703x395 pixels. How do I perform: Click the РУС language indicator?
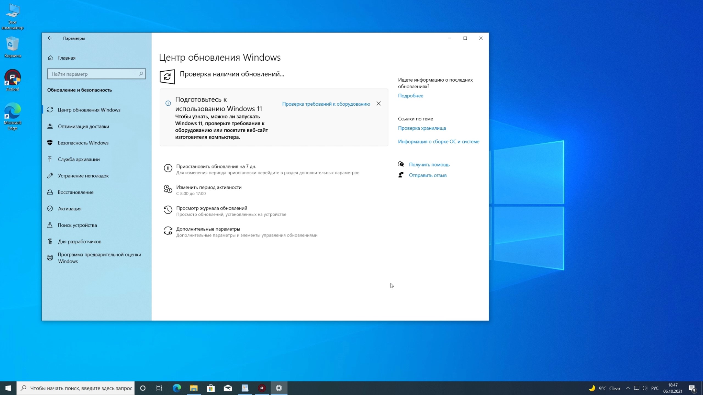coord(655,388)
